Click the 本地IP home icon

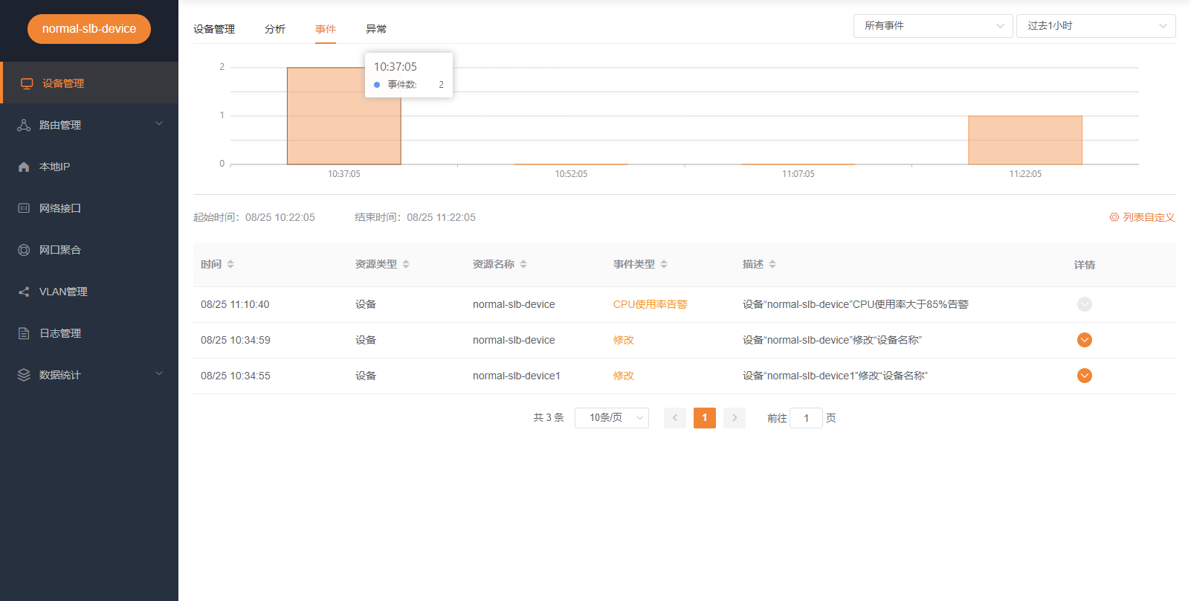pyautogui.click(x=24, y=167)
